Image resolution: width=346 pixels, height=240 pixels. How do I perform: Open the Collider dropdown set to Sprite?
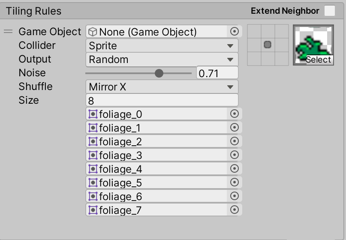point(162,45)
